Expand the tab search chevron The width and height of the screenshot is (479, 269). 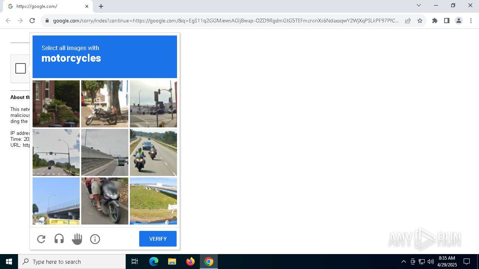pos(419,5)
